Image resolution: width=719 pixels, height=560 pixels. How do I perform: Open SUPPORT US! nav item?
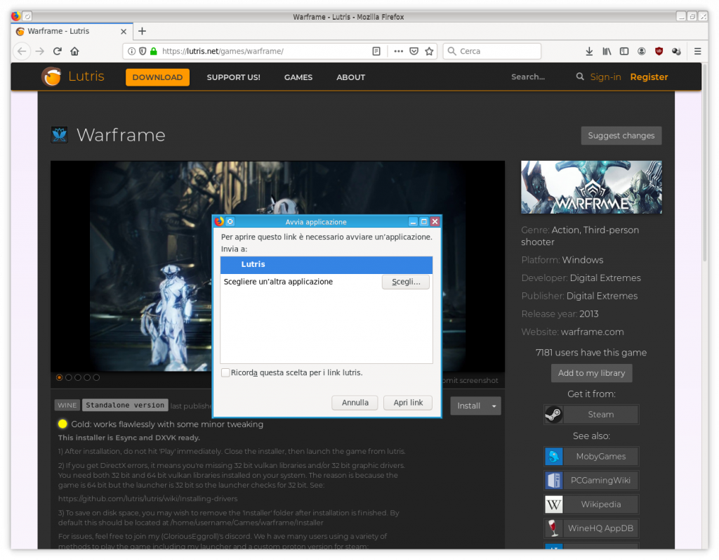(x=233, y=77)
